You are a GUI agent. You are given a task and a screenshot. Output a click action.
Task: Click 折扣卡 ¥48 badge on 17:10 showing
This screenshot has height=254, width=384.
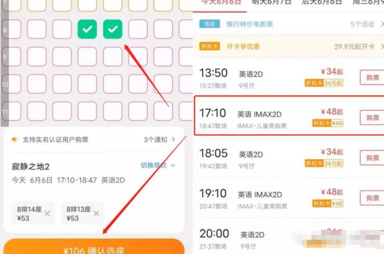click(x=327, y=123)
